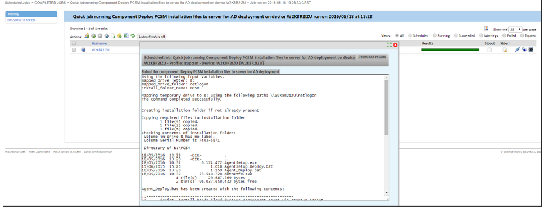Screen dimensions: 544x208
Task: Click the gear with blue arrow action icon
Action: (107, 36)
